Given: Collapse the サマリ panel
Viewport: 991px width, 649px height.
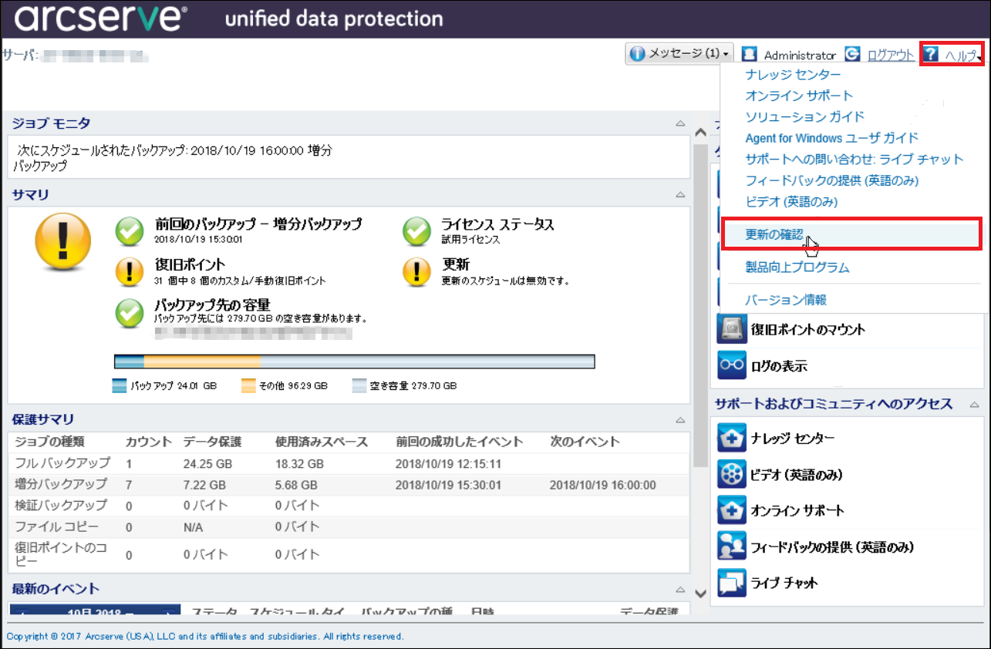Looking at the screenshot, I should click(x=680, y=195).
